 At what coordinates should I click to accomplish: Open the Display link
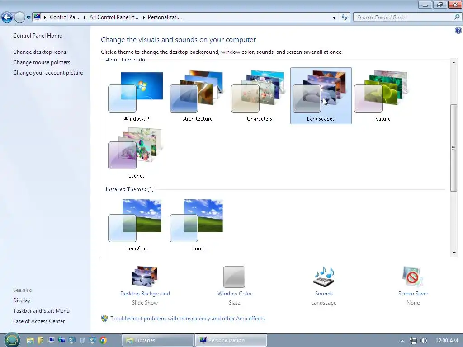(22, 300)
